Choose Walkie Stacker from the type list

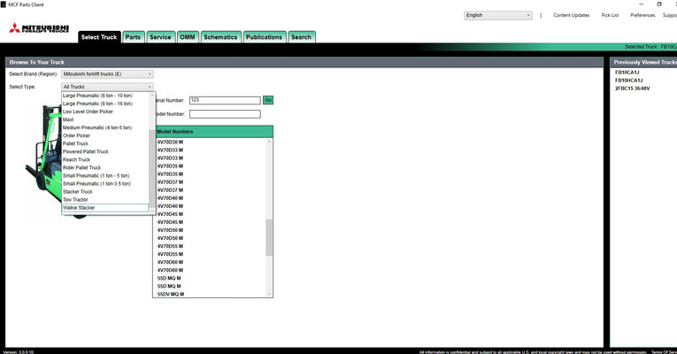coord(80,208)
